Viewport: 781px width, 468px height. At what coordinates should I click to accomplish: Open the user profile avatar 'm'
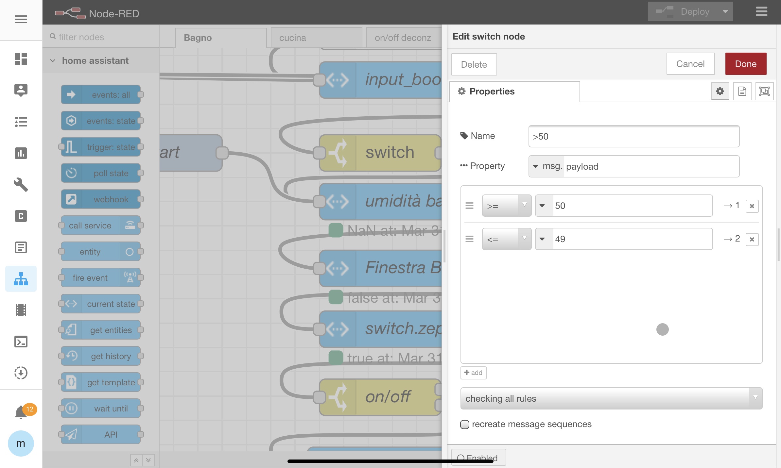click(x=21, y=443)
